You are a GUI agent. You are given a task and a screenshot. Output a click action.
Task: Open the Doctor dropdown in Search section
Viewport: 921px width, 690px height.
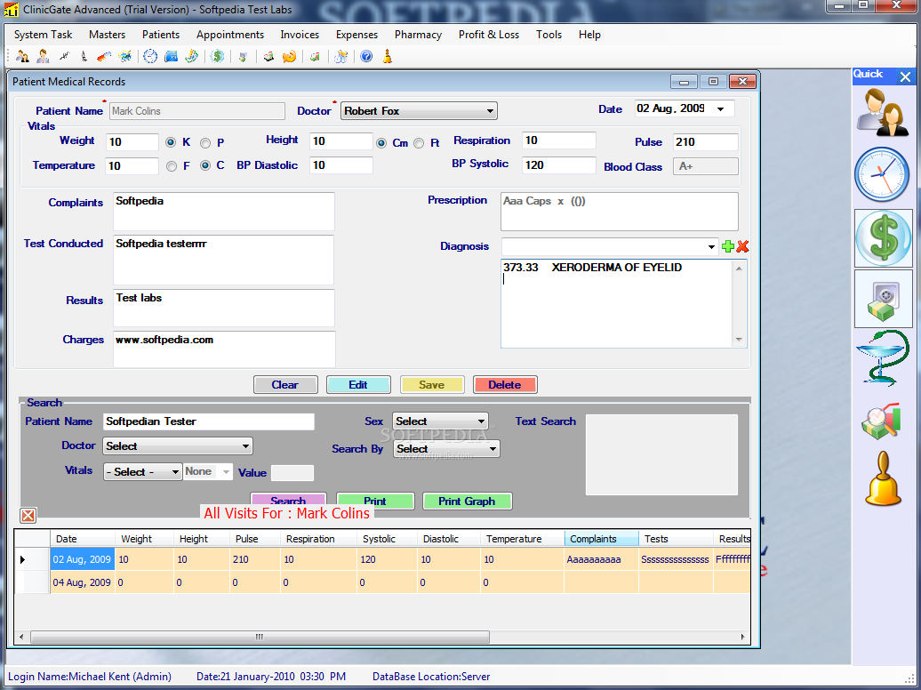click(x=178, y=446)
